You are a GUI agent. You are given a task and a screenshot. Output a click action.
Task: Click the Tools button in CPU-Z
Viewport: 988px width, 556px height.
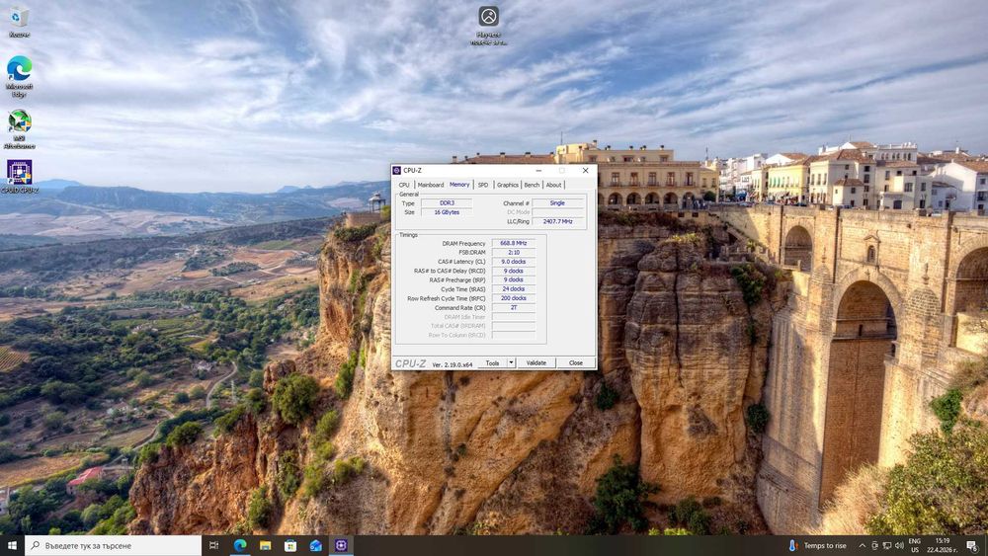click(x=493, y=362)
